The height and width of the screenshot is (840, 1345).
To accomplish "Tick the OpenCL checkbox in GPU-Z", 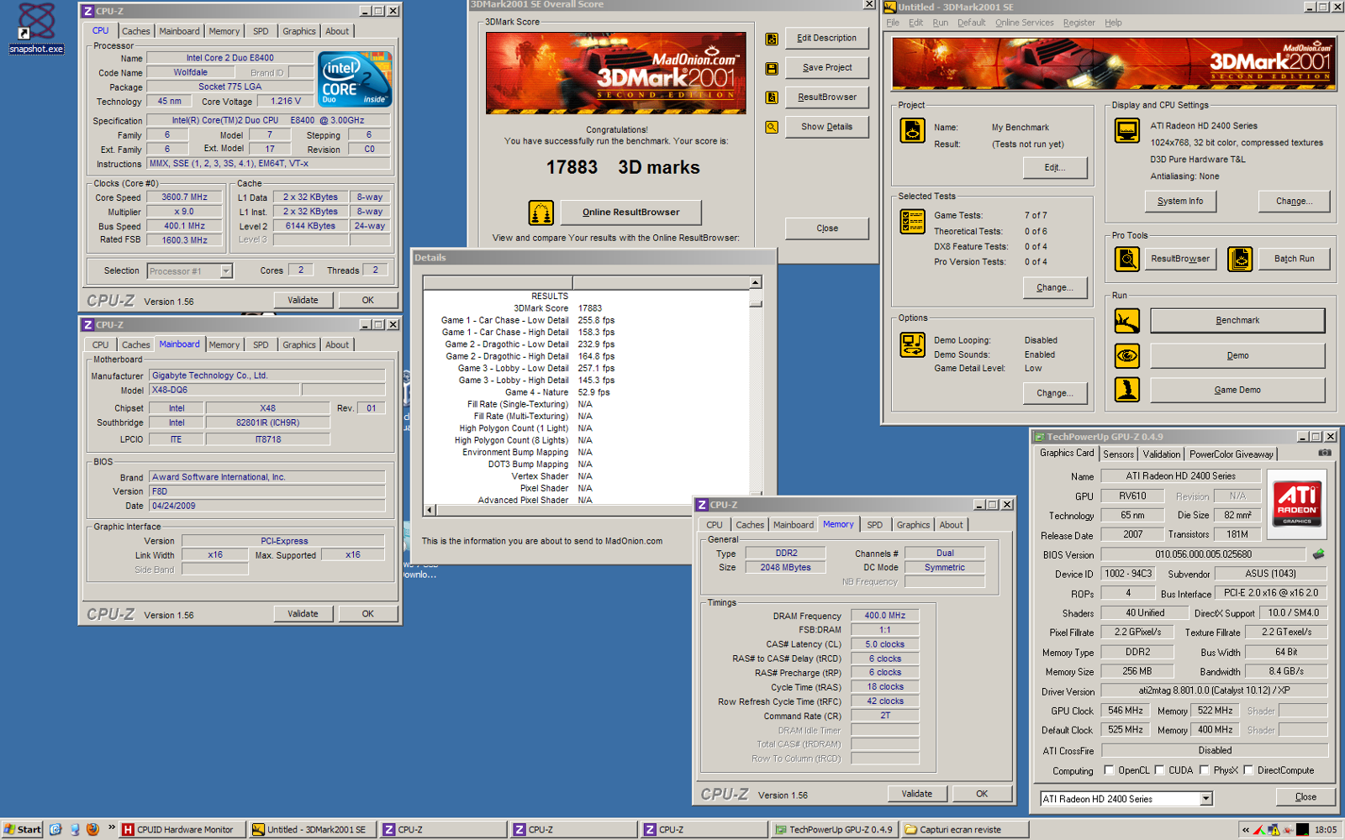I will point(1109,770).
